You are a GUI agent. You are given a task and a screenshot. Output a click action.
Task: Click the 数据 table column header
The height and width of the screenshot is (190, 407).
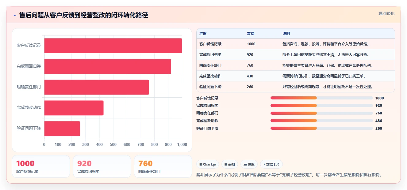[x=251, y=34]
